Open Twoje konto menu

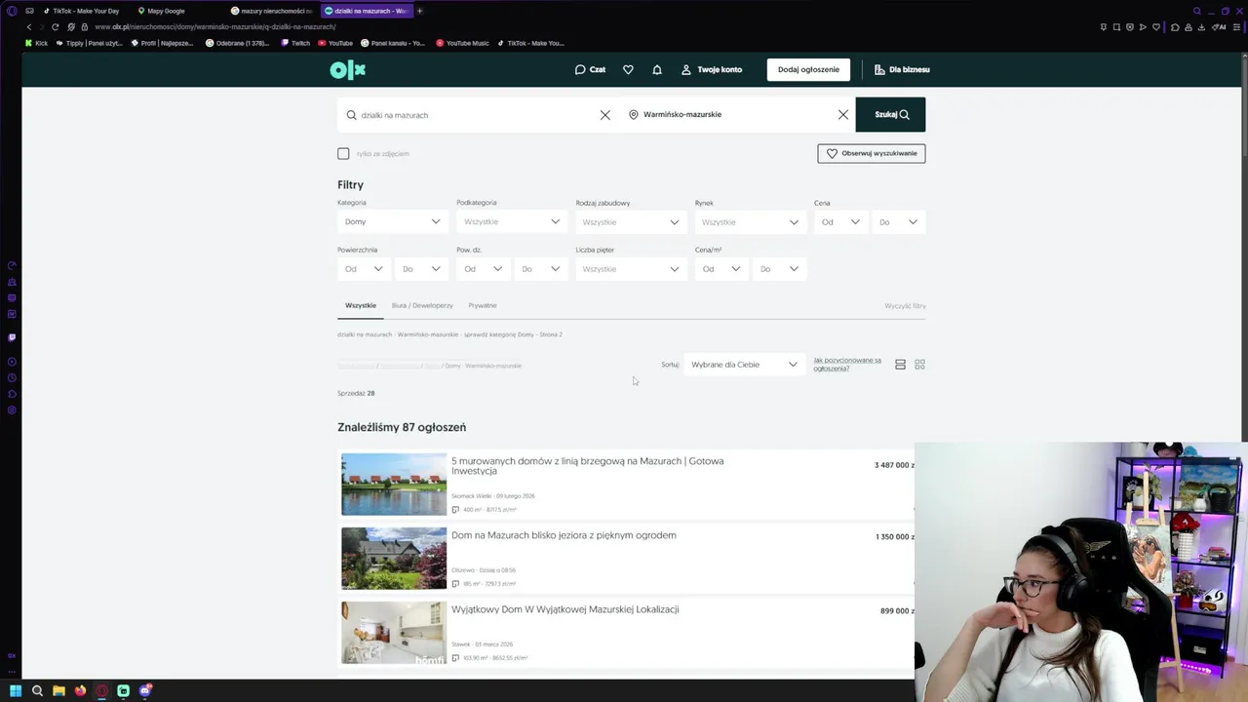[712, 69]
